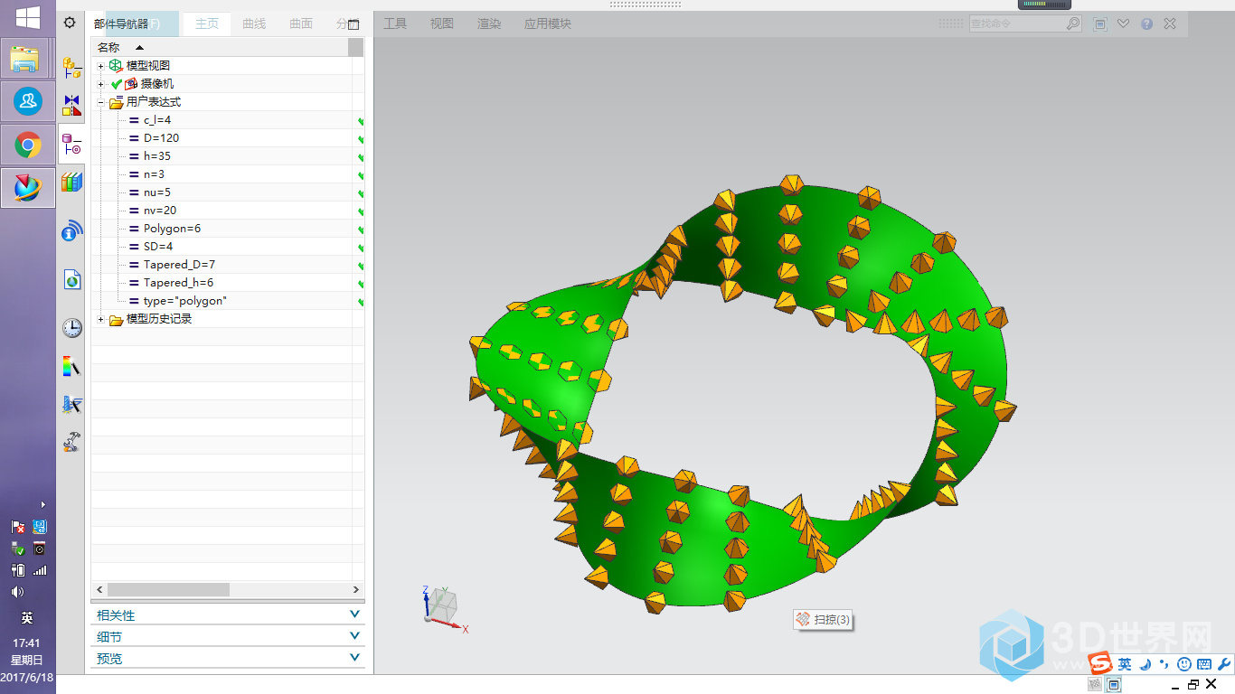Switch the taskbar 英 input indicator
Screen dimensions: 1235x694
tap(27, 618)
